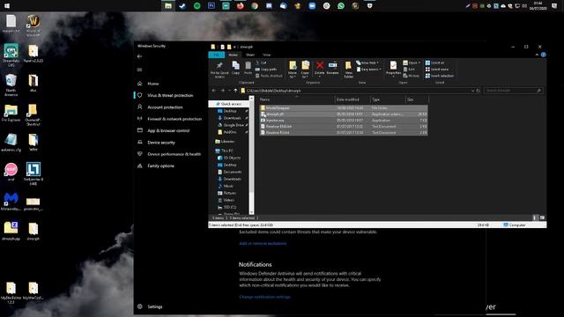This screenshot has width=564, height=317.
Task: Open Chrome from the taskbar
Action: click(x=255, y=6)
